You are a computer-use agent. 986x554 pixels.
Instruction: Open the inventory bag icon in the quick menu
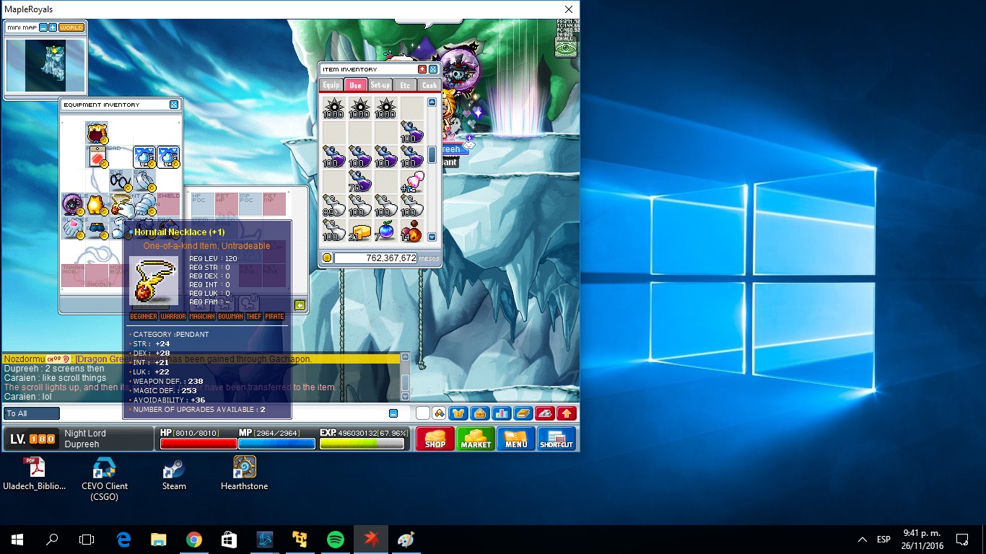click(480, 413)
